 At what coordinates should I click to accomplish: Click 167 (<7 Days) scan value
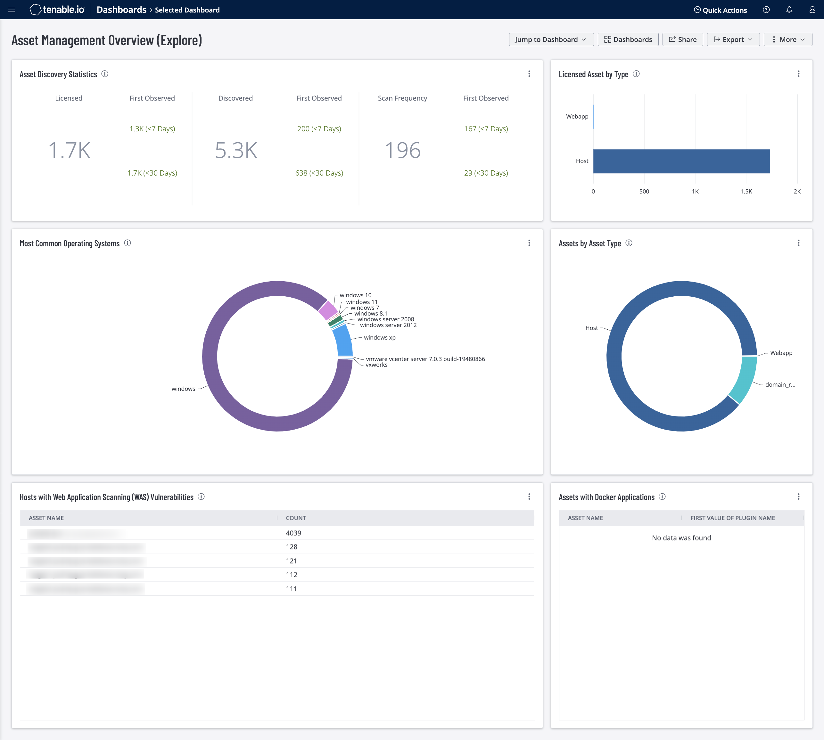tap(486, 128)
